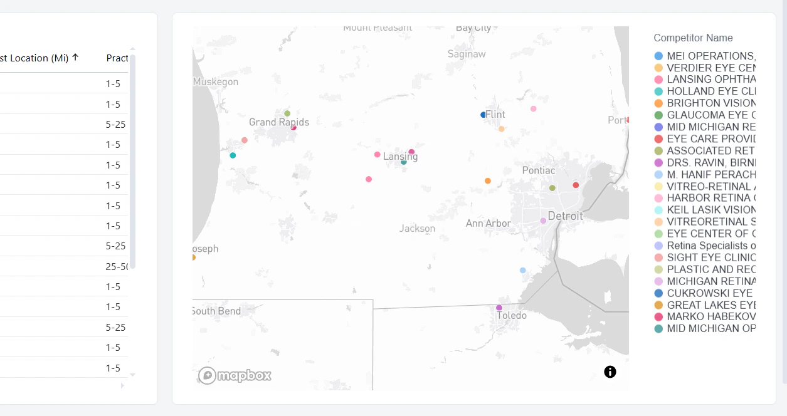This screenshot has width=787, height=416.
Task: Filter by EYE CENTER OF legend entry
Action: pyautogui.click(x=705, y=234)
